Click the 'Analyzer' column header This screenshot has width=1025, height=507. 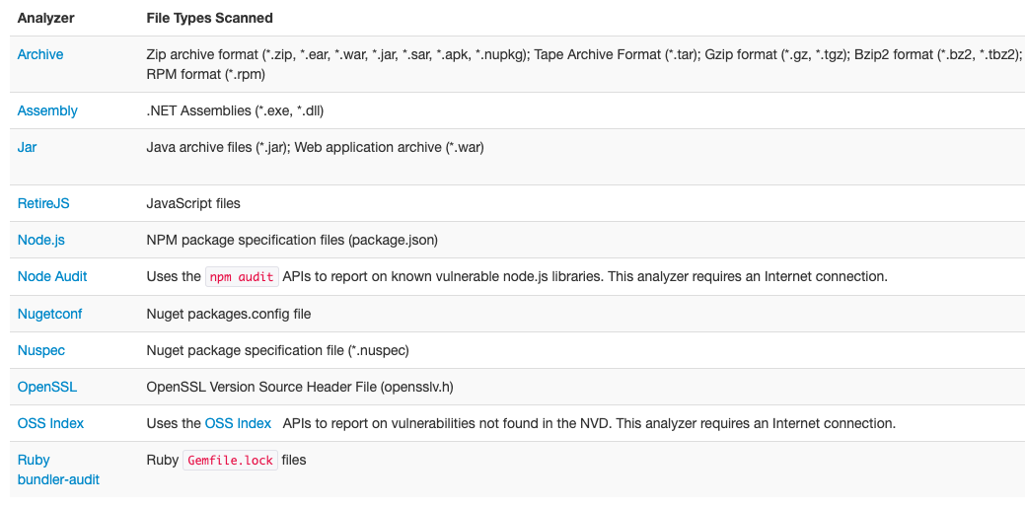[45, 18]
